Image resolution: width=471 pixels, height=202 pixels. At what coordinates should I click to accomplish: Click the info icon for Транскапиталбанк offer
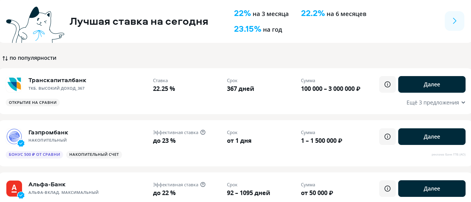coord(387,84)
